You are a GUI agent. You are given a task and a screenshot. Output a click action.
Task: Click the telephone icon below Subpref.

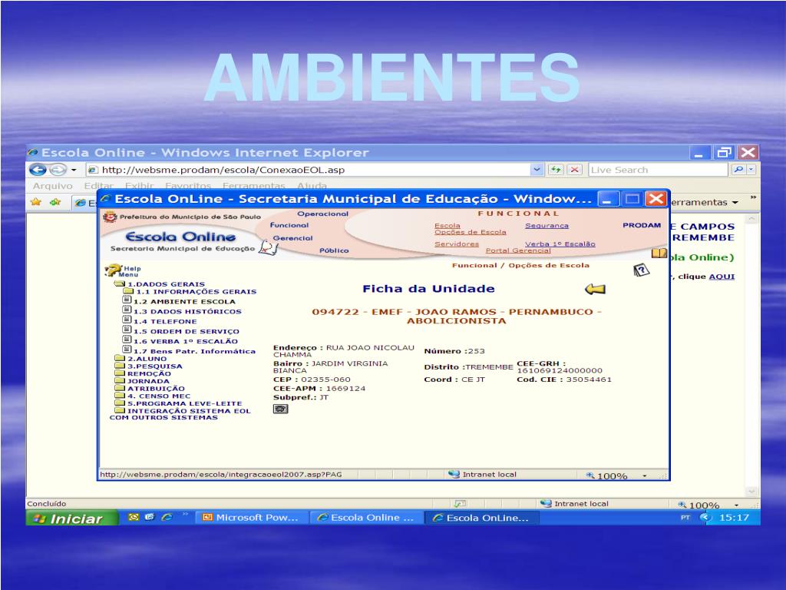point(280,409)
